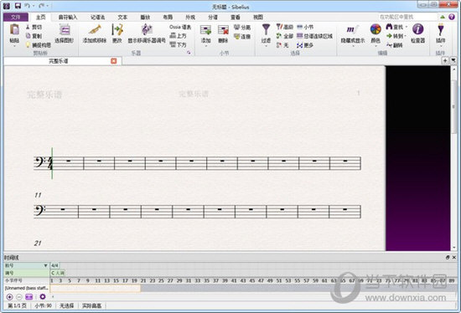Click in the ribbon search field
The width and height of the screenshot is (461, 313).
pos(407,17)
